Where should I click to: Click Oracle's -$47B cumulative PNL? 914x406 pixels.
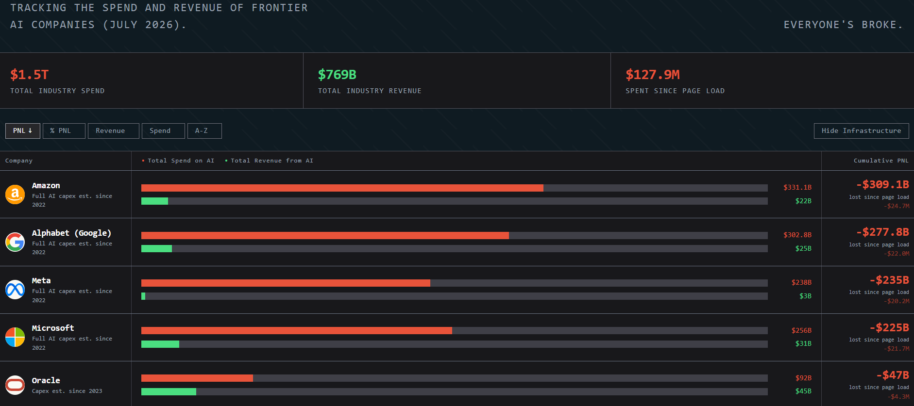(x=893, y=375)
